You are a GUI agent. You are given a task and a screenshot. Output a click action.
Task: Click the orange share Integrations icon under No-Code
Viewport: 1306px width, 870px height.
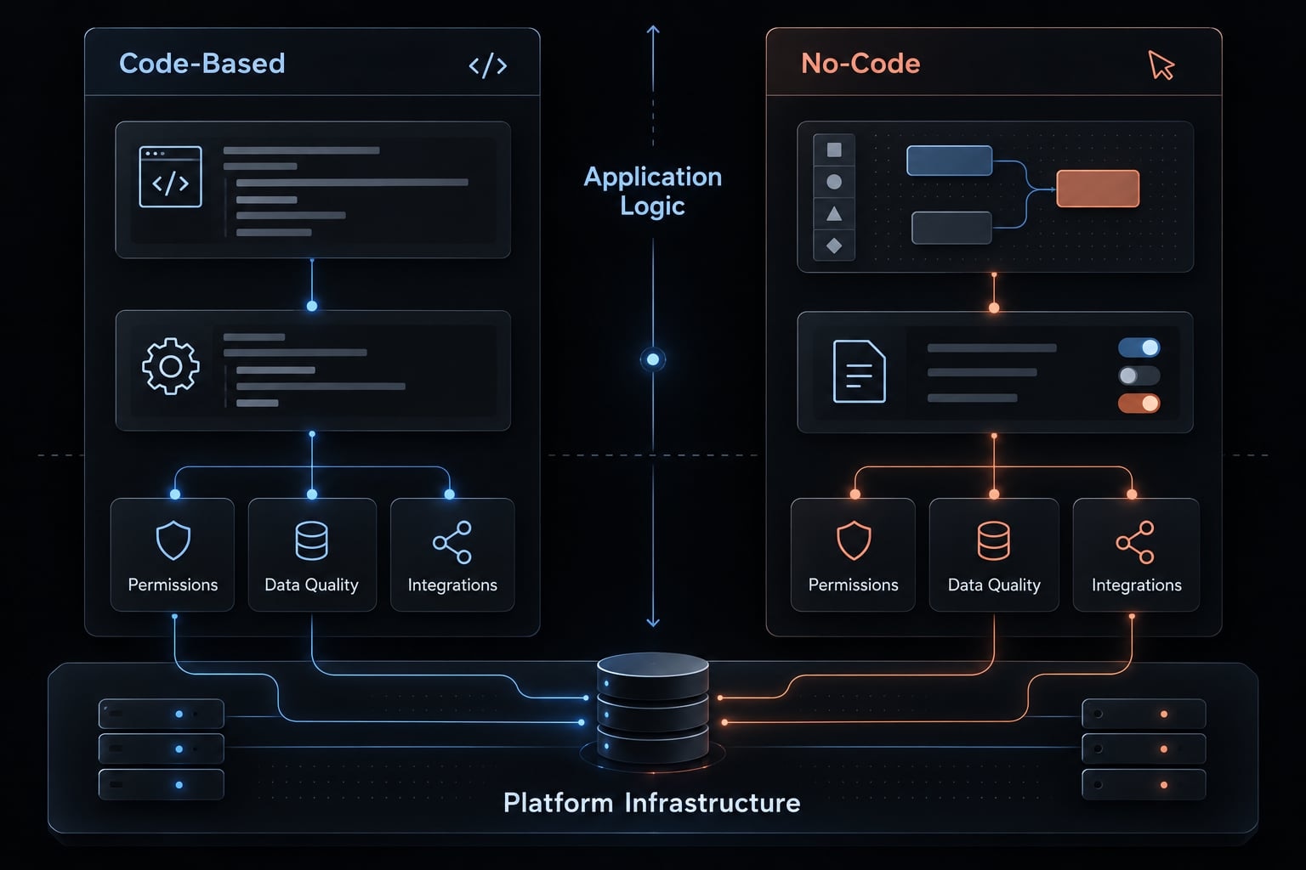(x=1135, y=542)
